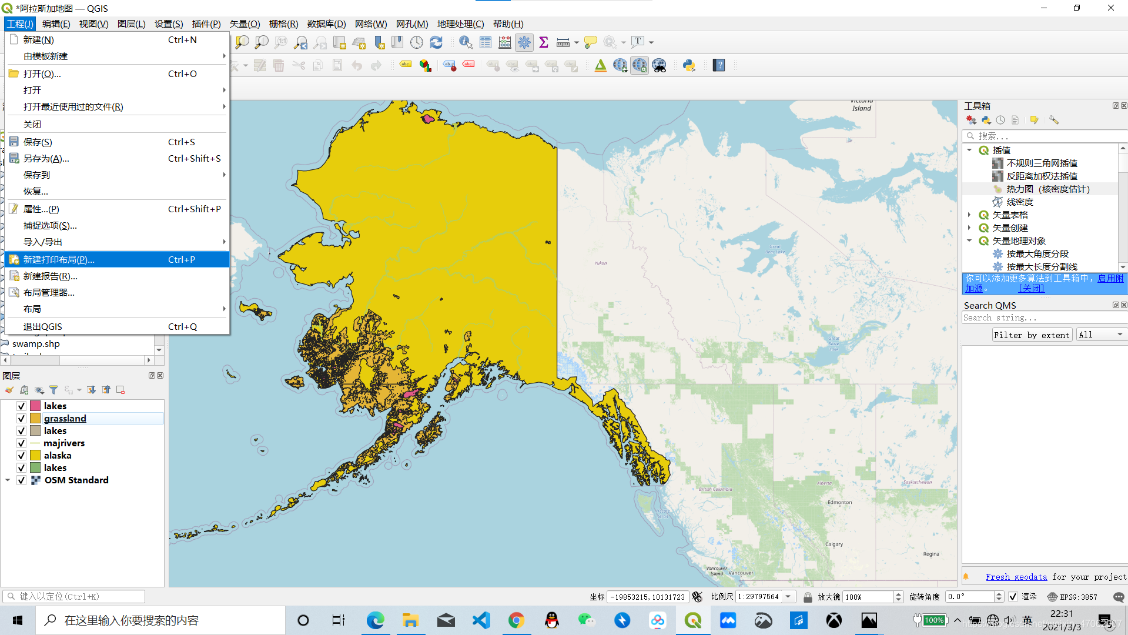Click the QuickMapServices search globe icon
The width and height of the screenshot is (1128, 635).
click(640, 65)
